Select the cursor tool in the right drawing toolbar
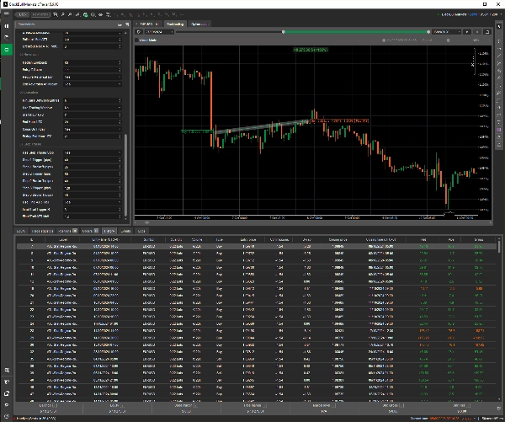The image size is (505, 422). click(499, 27)
